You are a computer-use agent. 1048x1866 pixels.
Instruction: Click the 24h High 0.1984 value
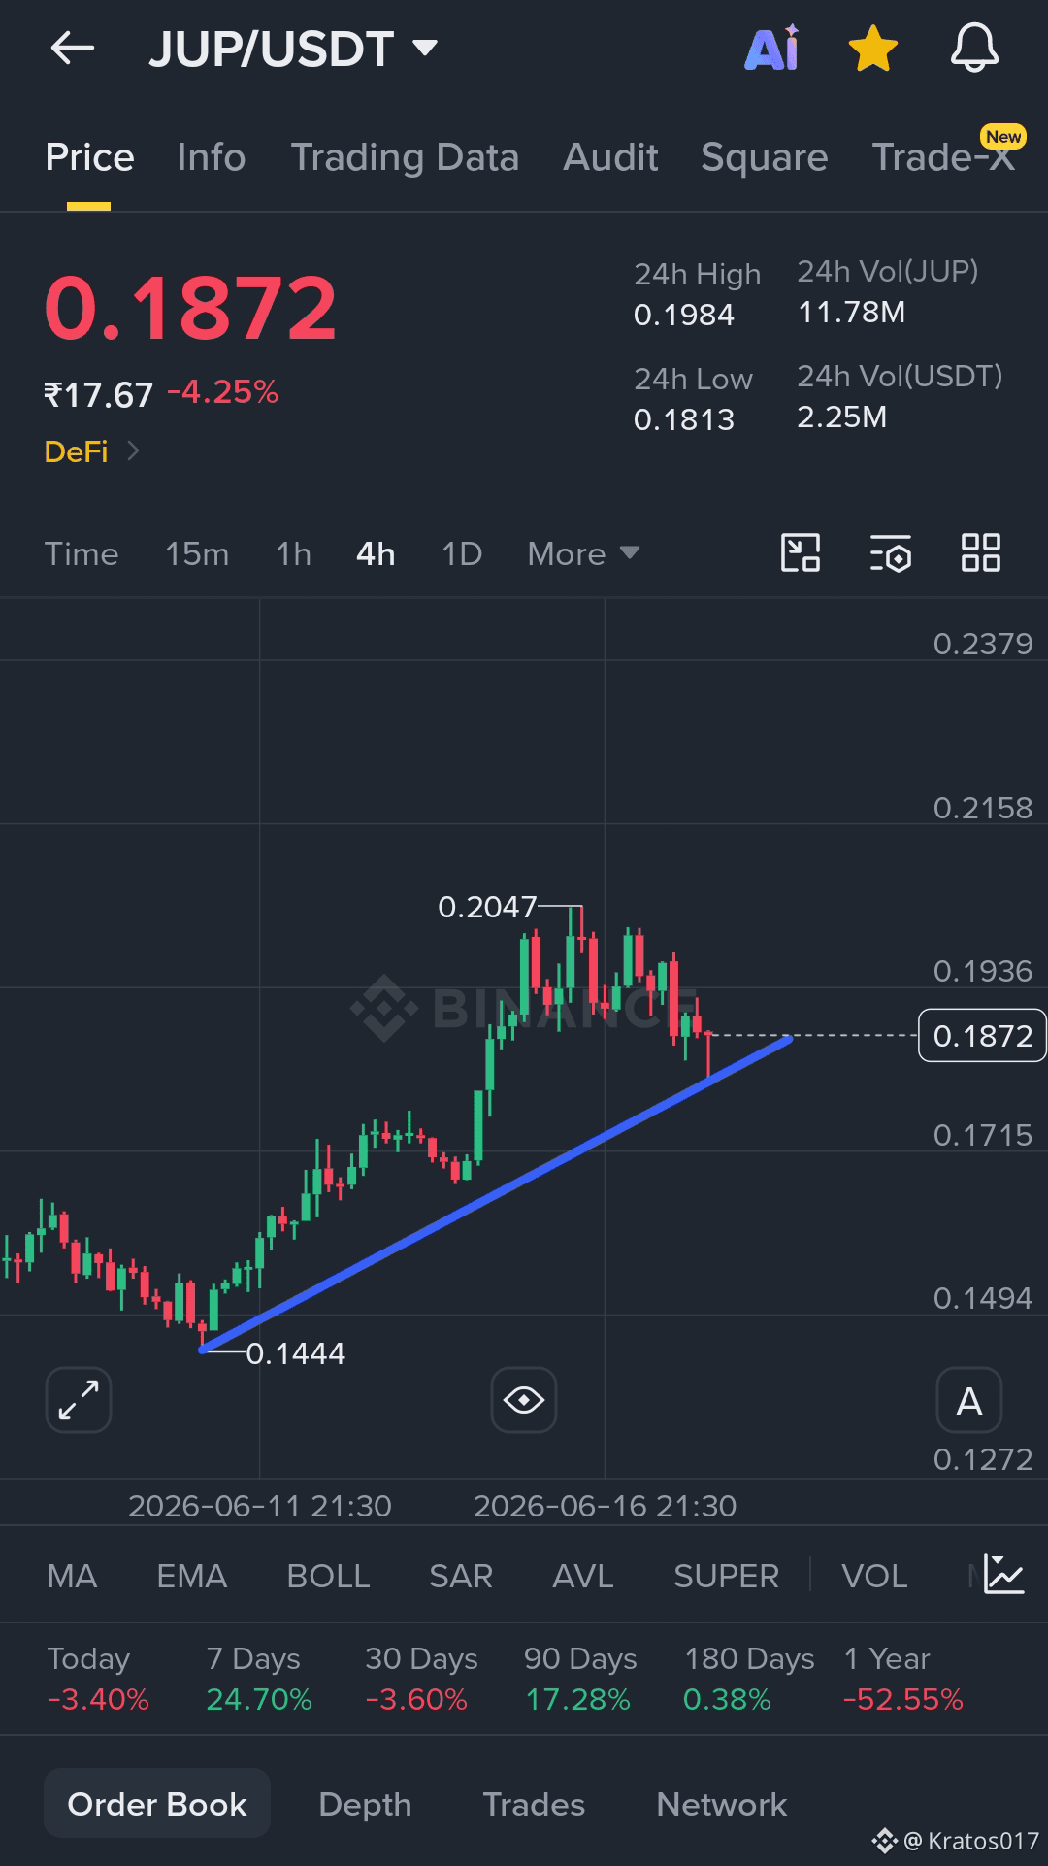[x=683, y=315]
